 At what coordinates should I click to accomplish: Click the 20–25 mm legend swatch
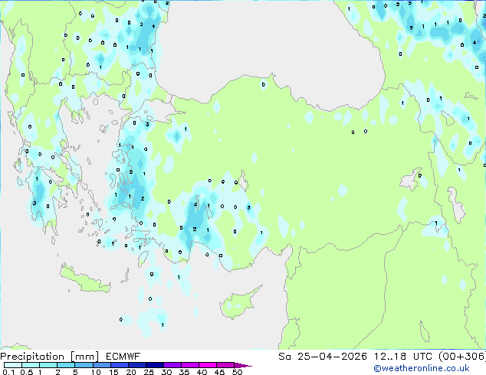click(x=136, y=365)
